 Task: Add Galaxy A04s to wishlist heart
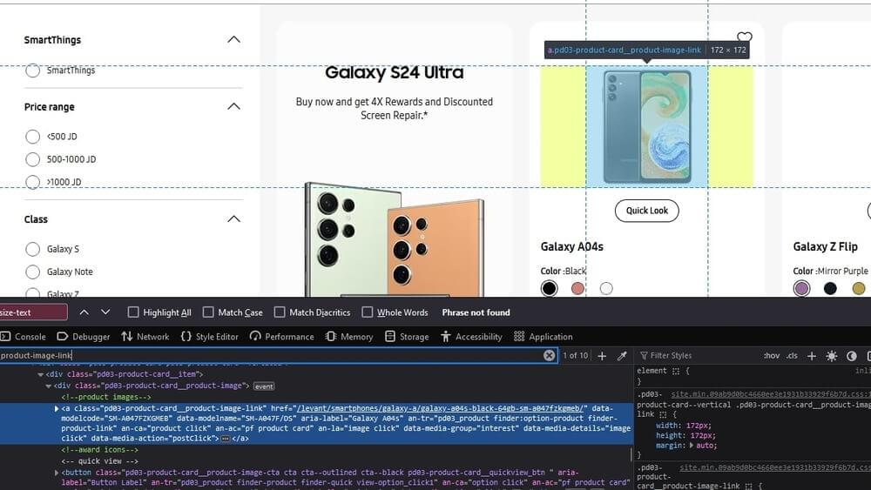(x=744, y=37)
